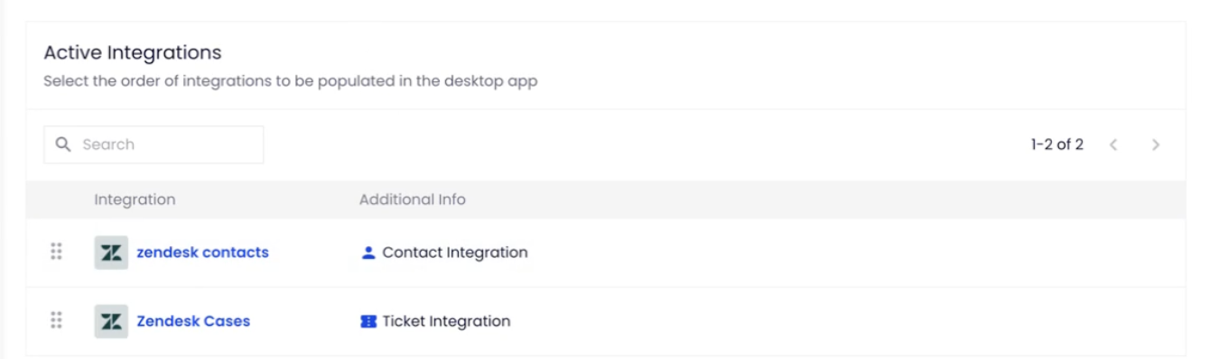
Task: Click the Ticket Integration label
Action: click(446, 321)
